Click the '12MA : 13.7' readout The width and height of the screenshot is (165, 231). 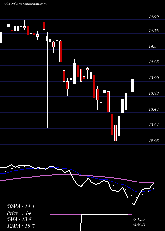21,226
